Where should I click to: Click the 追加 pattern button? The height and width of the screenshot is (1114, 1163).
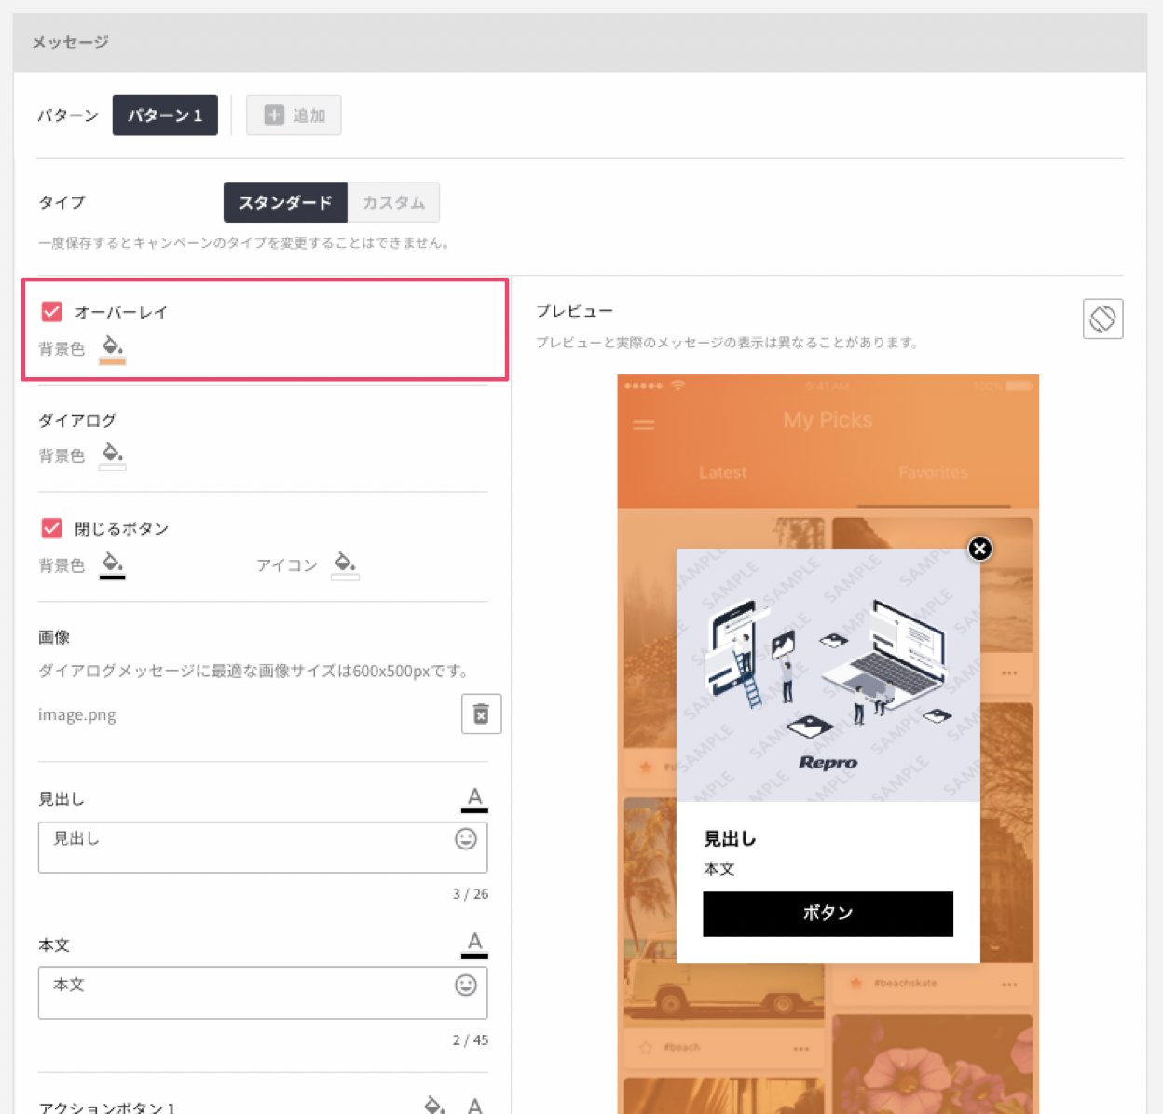tap(294, 115)
